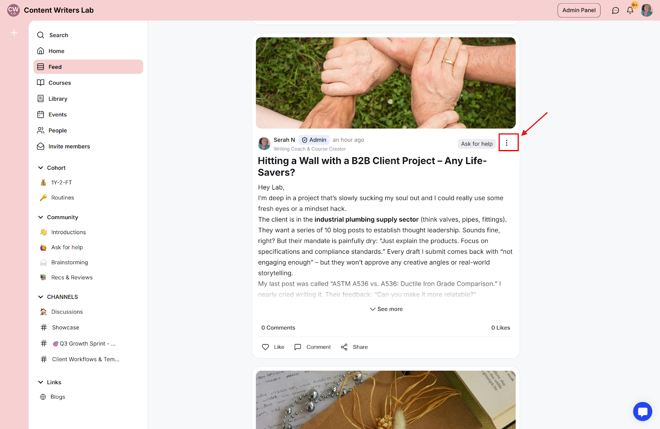The height and width of the screenshot is (429, 660).
Task: Click the Share icon on the post
Action: 344,347
